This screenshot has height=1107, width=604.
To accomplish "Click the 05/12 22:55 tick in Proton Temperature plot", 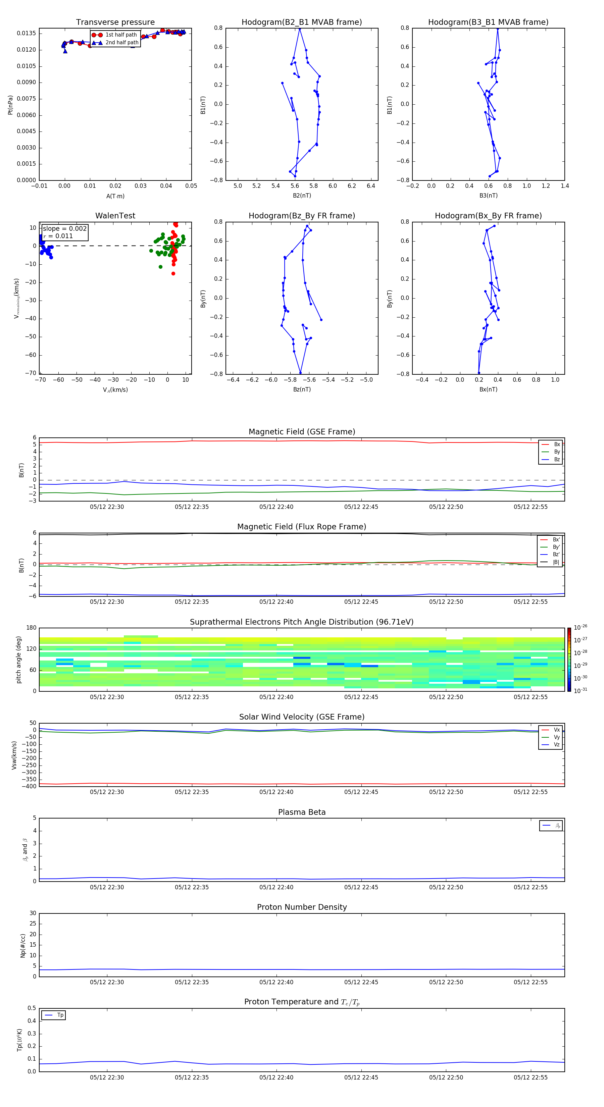I will 531,1077.
